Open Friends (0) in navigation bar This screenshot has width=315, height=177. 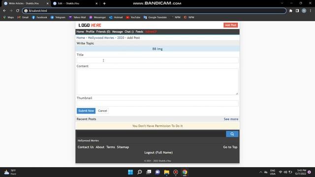pyautogui.click(x=103, y=31)
